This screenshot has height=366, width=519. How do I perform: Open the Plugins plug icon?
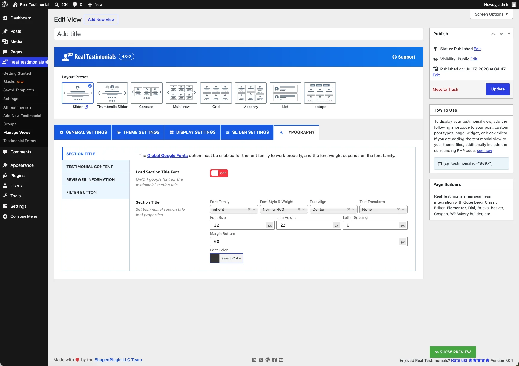click(x=5, y=176)
